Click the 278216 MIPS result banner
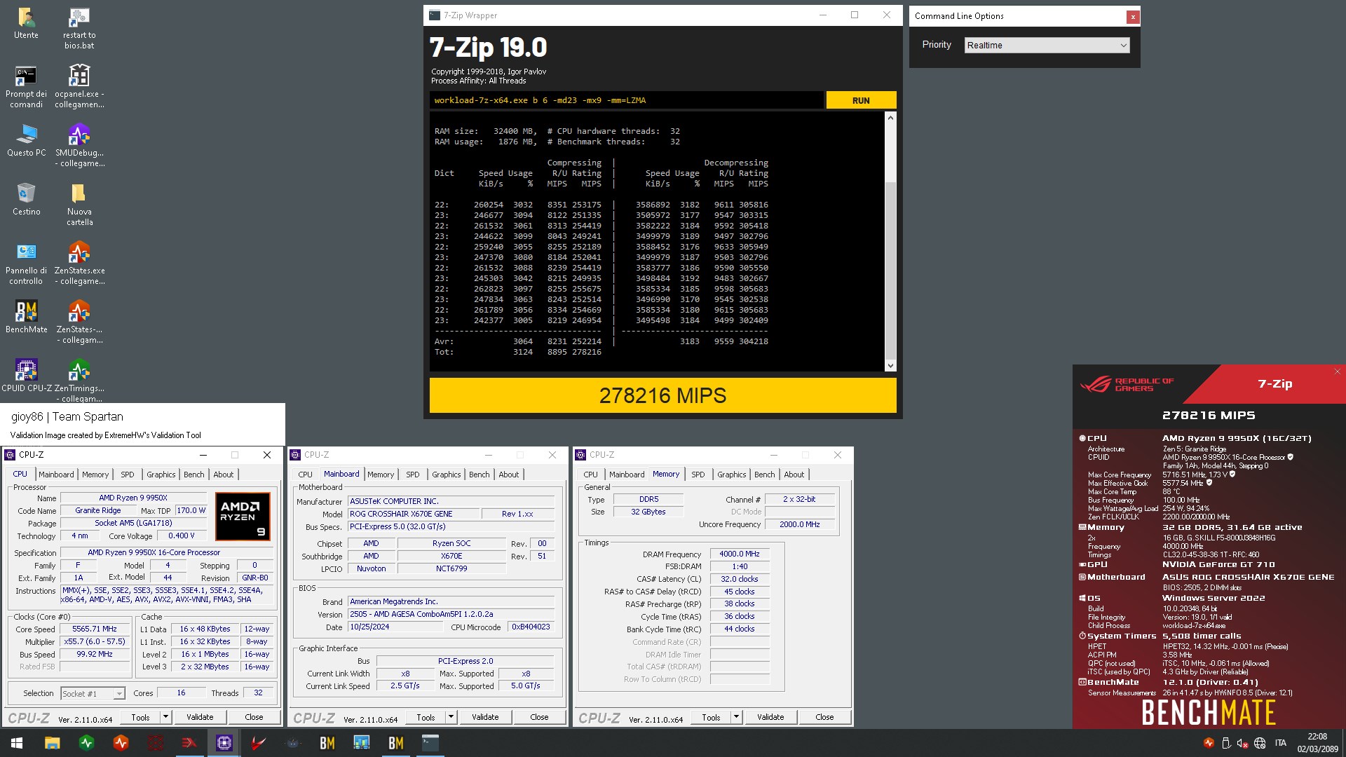 662,395
